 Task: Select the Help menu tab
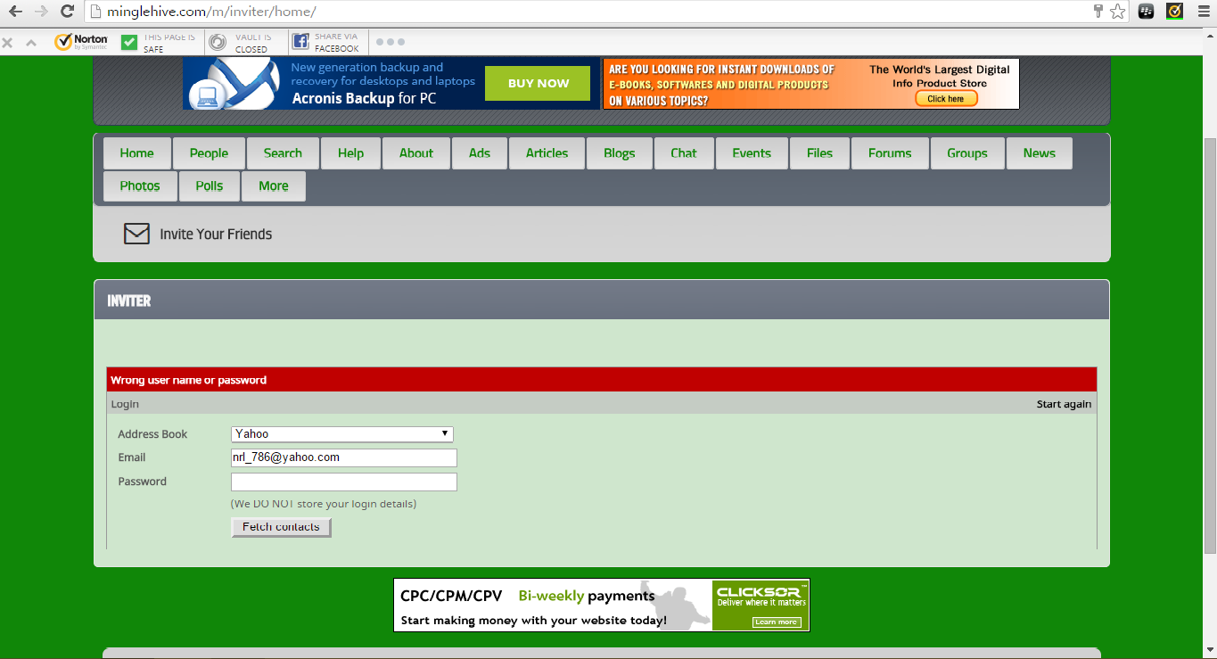(x=350, y=153)
